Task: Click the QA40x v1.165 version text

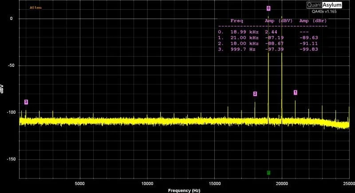Action: click(324, 12)
